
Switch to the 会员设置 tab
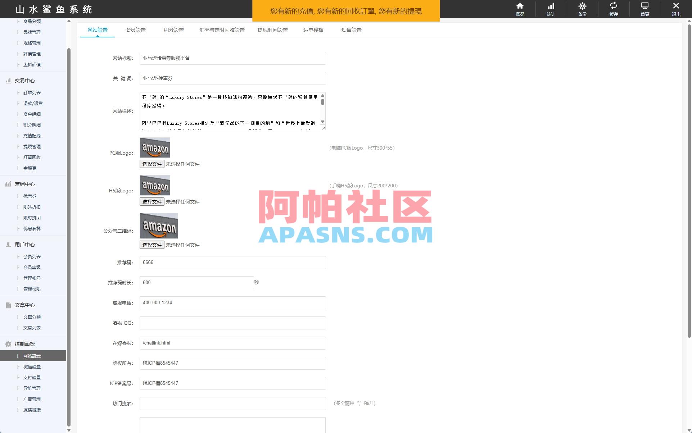(x=136, y=30)
